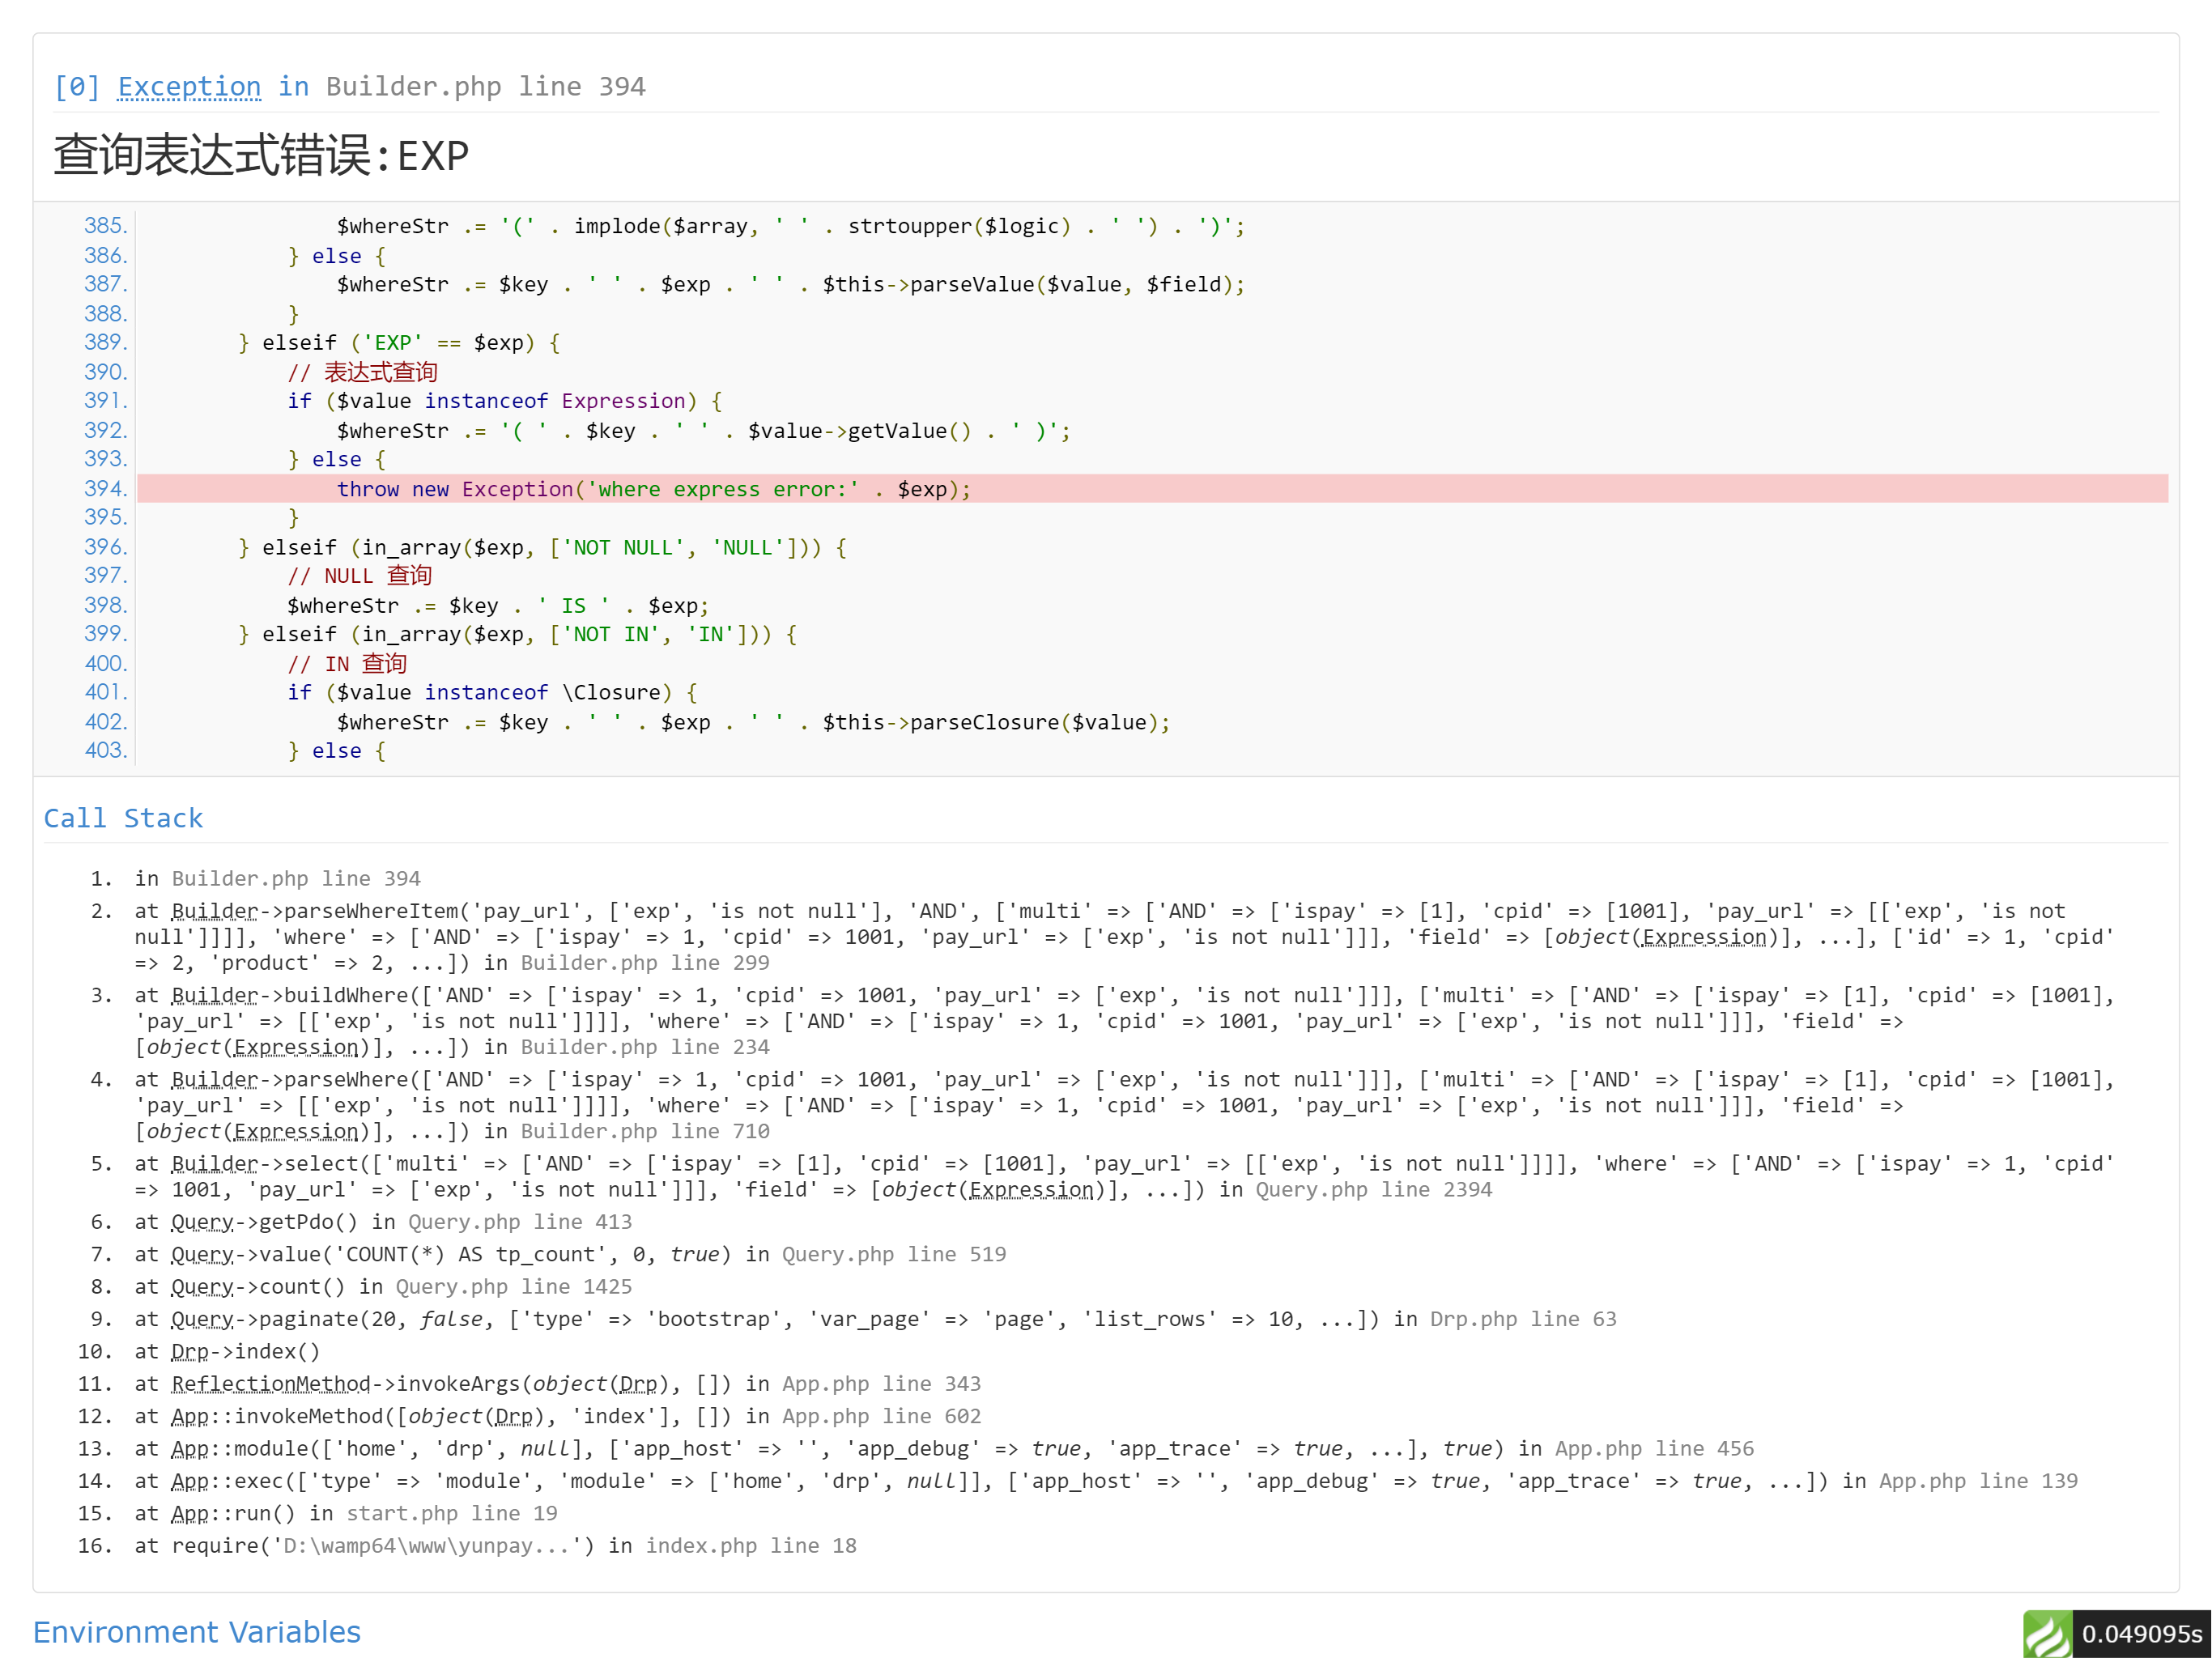2212x1658 pixels.
Task: Click the 0.049095s runtime trace badge
Action: click(2141, 1633)
